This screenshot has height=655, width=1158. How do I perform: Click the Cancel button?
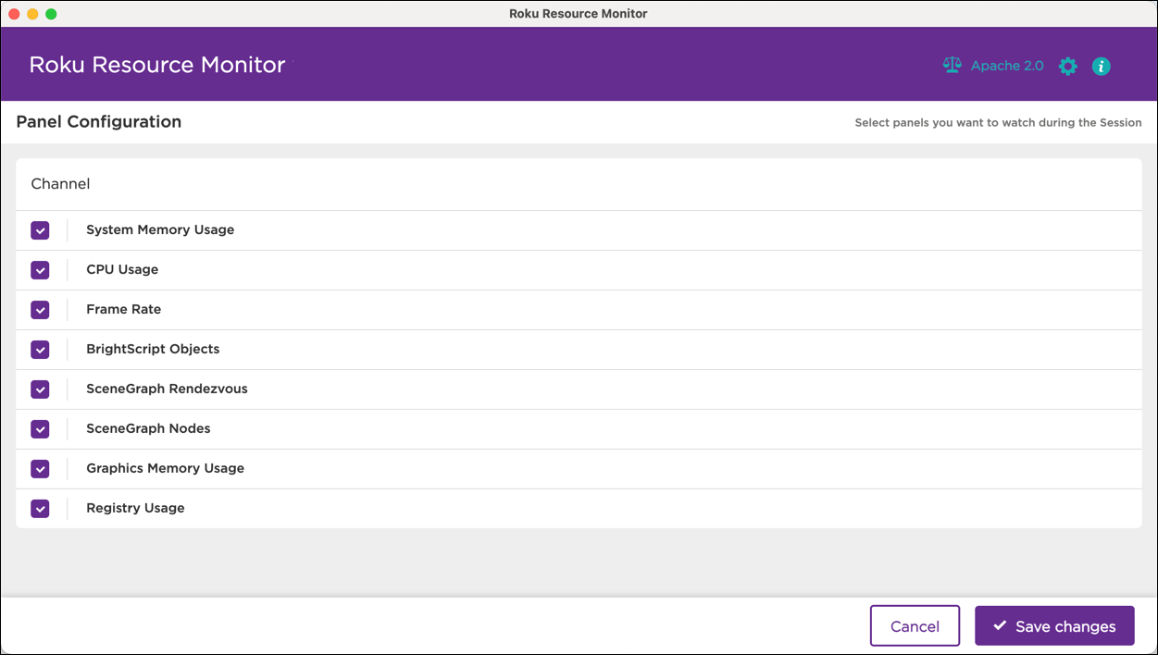(x=915, y=625)
